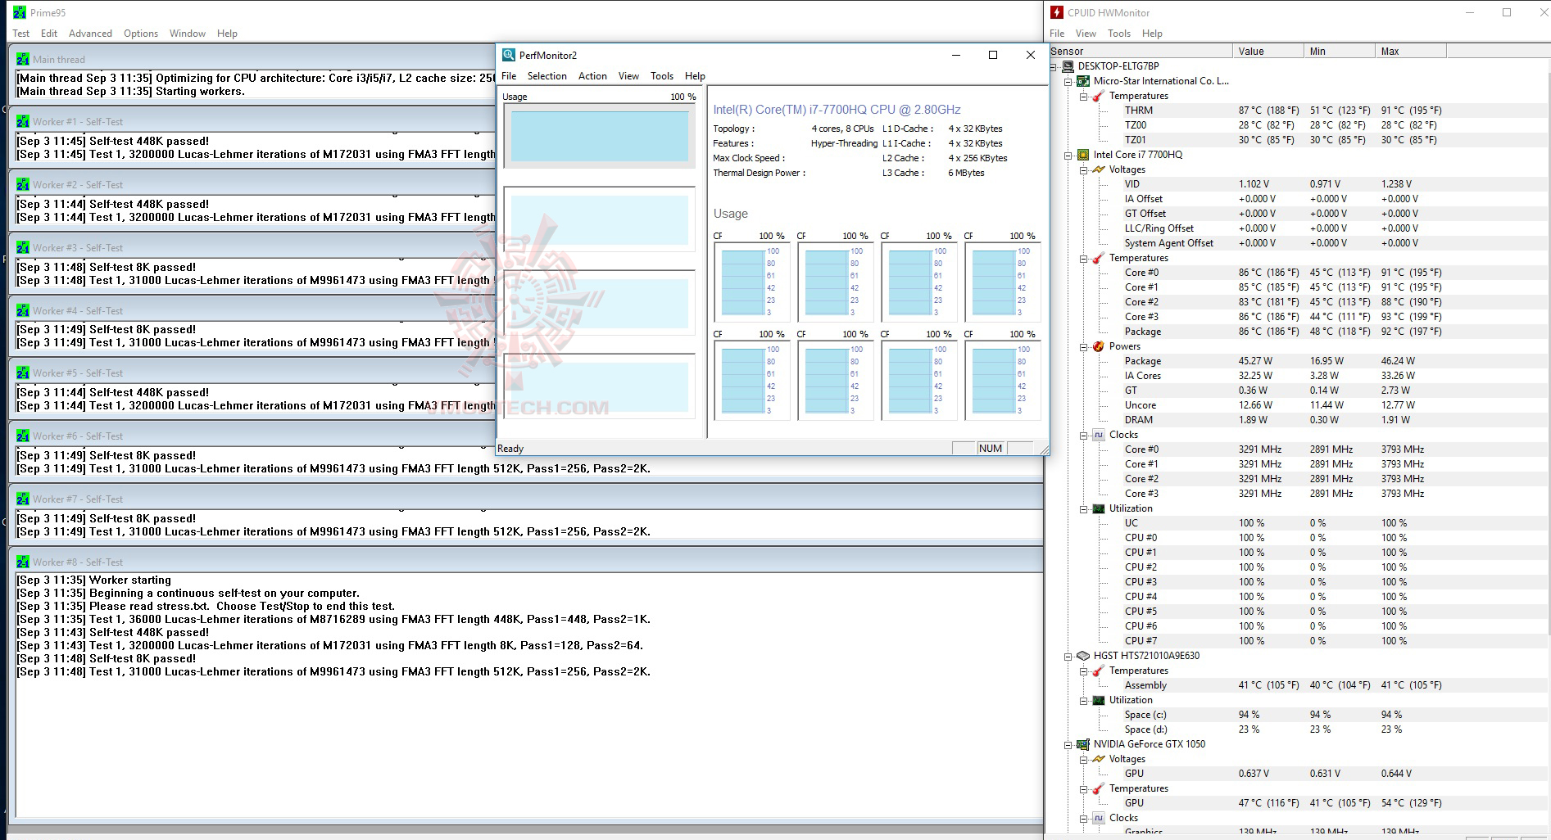1551x840 pixels.
Task: Click the Utilization icon under the HGST drive
Action: click(x=1099, y=700)
